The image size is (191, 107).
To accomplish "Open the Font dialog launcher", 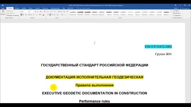I will tap(46, 18).
